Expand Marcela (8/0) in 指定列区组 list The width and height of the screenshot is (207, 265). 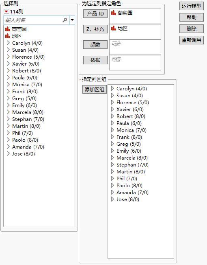(112, 158)
